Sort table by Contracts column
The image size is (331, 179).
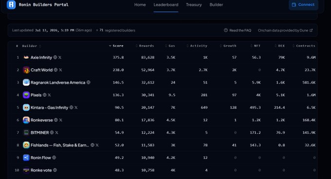(304, 46)
